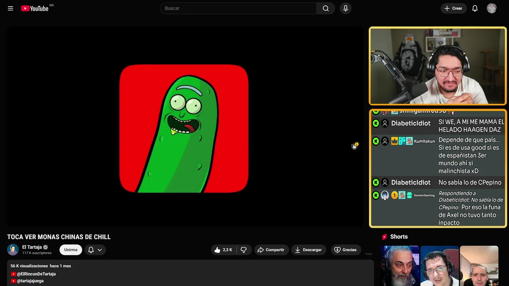Viewport: 509px width, 286px height.
Task: Click SonickGaming's round avatar icon
Action: [385, 195]
